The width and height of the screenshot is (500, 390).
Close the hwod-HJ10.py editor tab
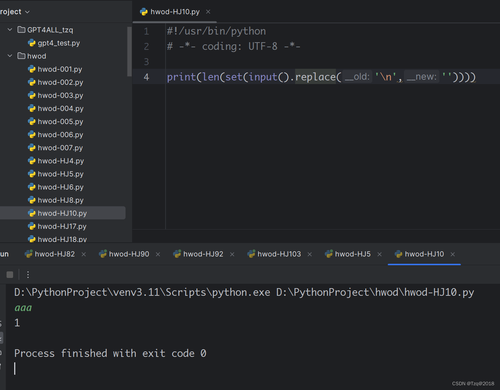click(x=208, y=12)
